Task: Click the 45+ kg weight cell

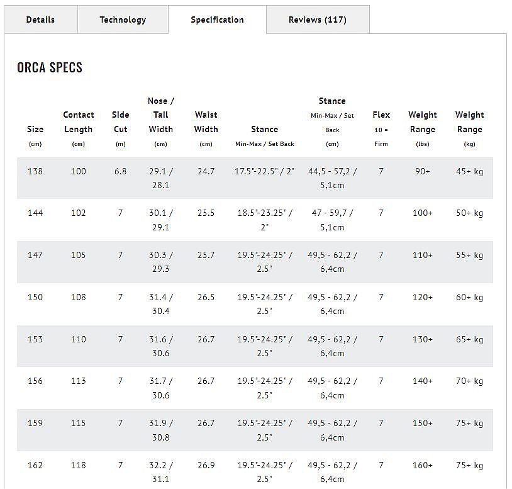Action: coord(469,171)
